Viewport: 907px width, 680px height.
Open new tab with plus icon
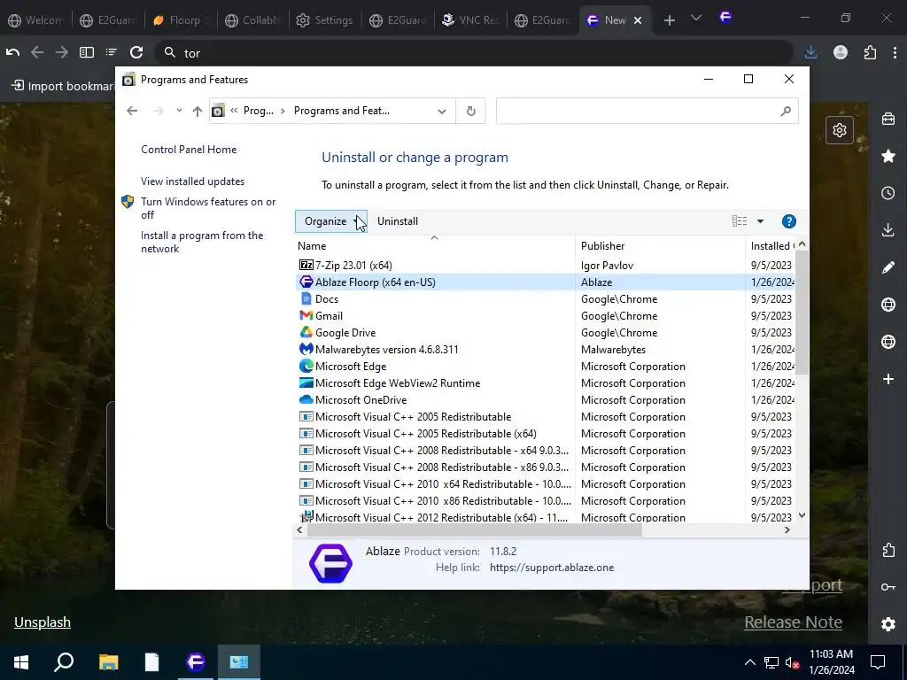point(670,20)
